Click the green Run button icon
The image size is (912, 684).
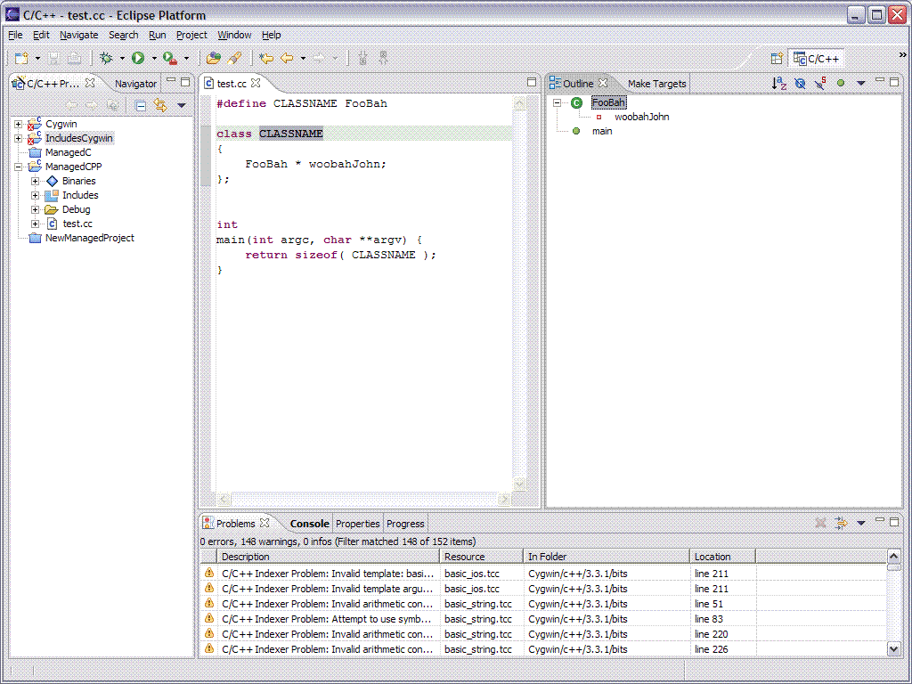pyautogui.click(x=138, y=58)
